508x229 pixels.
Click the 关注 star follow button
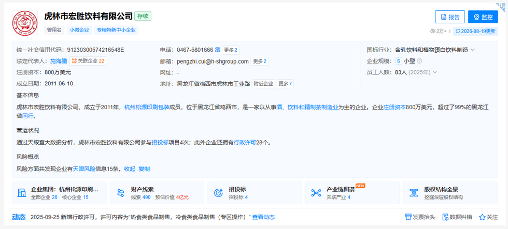click(488, 217)
